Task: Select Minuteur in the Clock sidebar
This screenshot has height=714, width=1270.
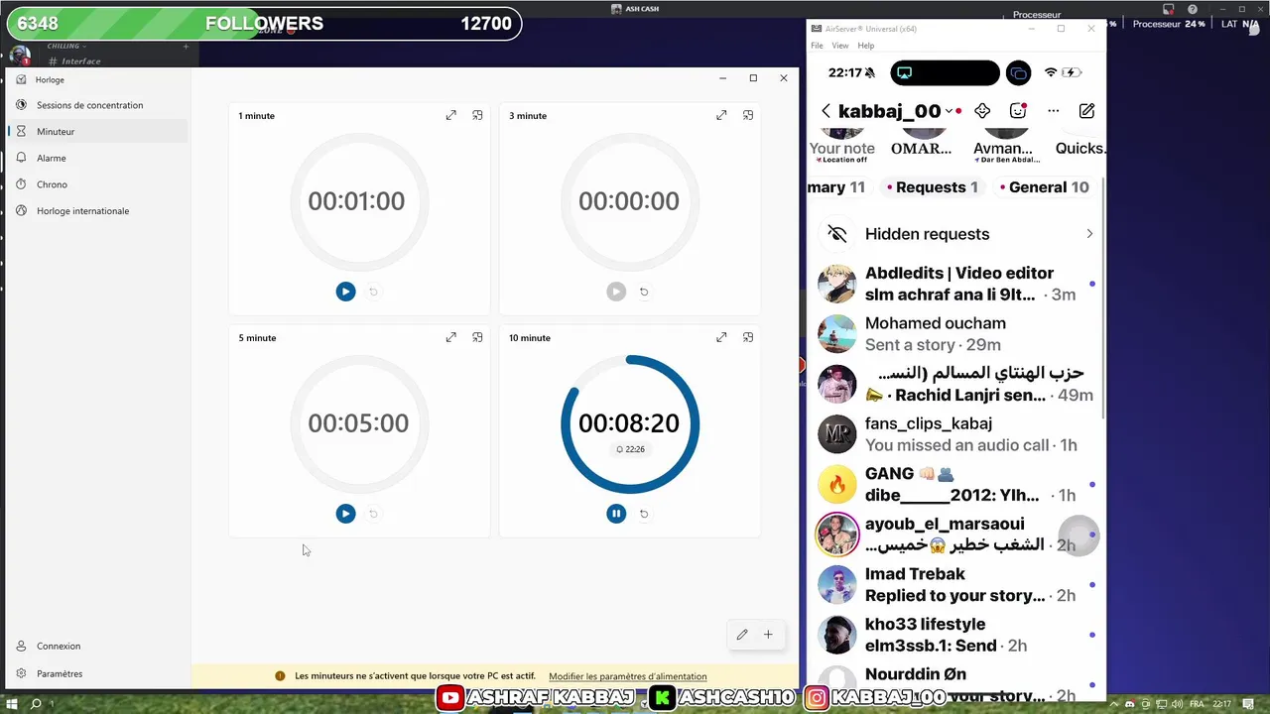Action: tap(97, 131)
